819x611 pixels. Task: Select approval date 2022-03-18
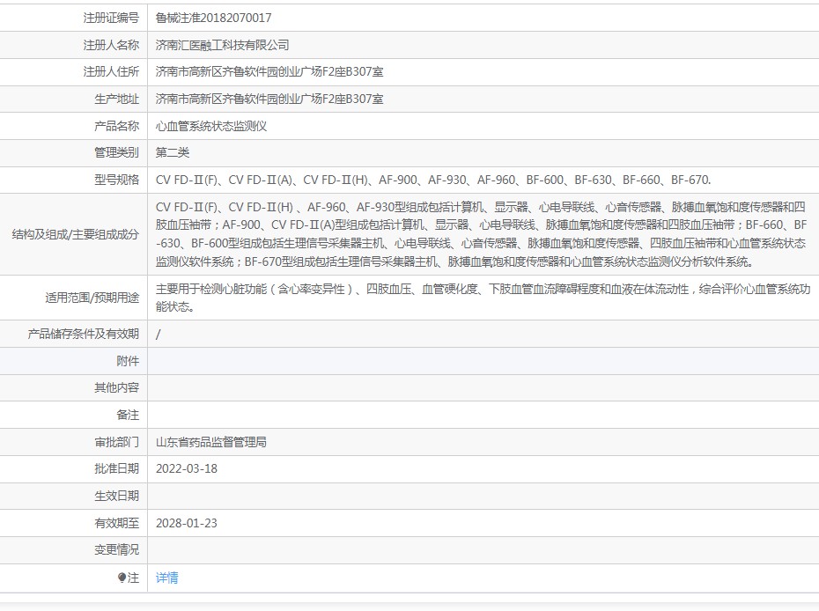coord(187,468)
